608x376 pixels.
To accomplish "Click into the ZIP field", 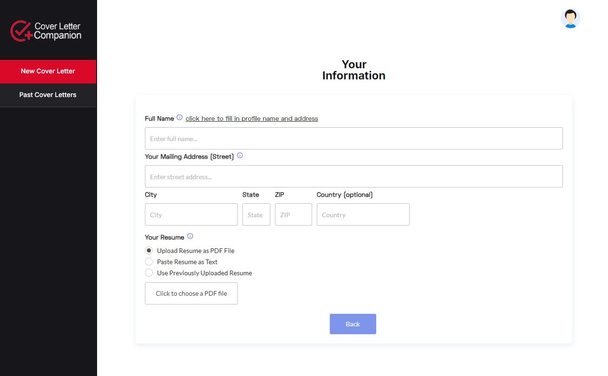I will [293, 214].
